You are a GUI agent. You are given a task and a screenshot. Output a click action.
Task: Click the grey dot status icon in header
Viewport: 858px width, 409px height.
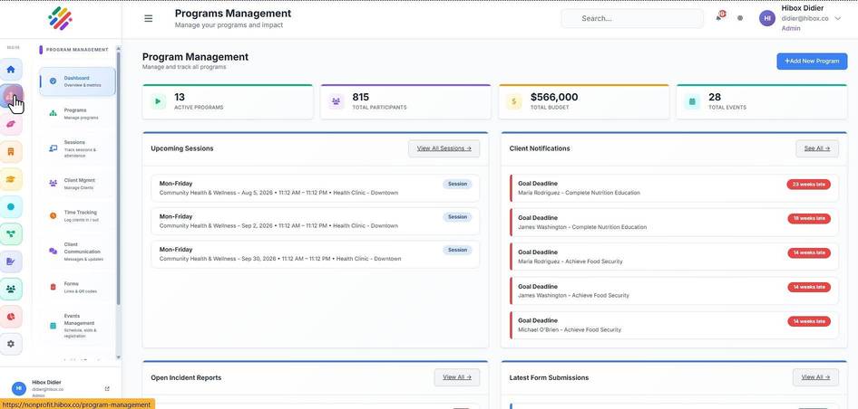click(740, 18)
